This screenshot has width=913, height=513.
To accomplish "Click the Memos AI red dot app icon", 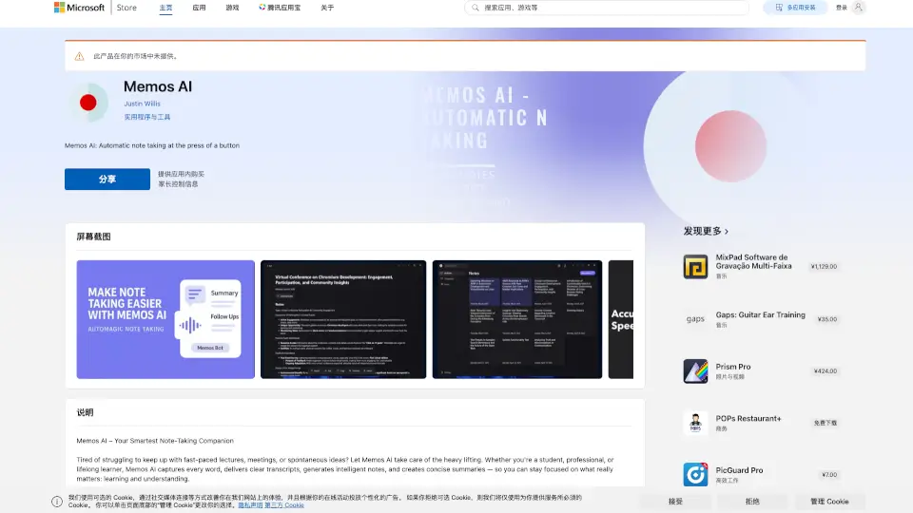I will [87, 103].
